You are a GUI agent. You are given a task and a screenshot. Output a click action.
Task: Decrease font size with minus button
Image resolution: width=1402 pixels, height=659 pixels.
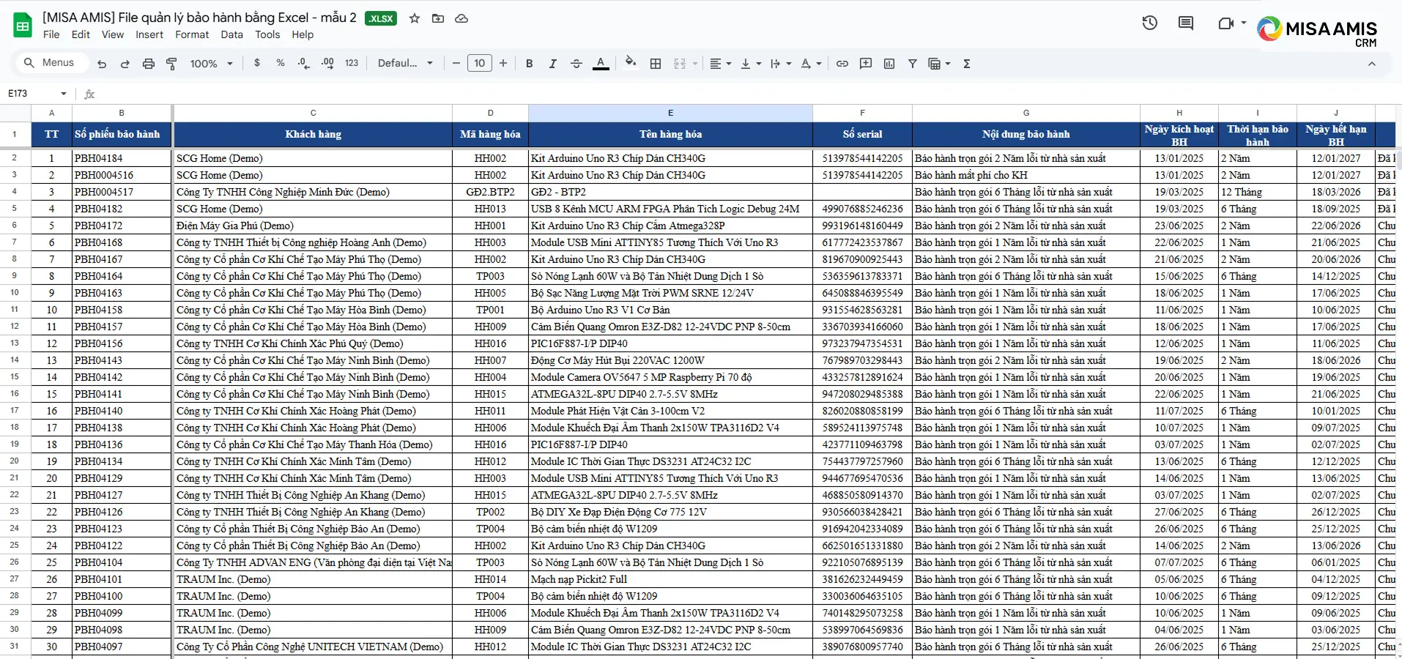[456, 64]
